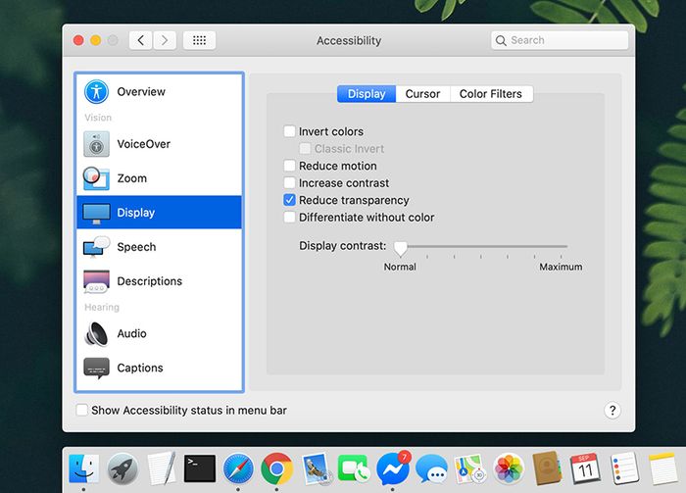Launch Maps from the Dock
The height and width of the screenshot is (493, 686).
(x=469, y=468)
